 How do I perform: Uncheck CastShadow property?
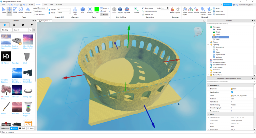click(231, 92)
